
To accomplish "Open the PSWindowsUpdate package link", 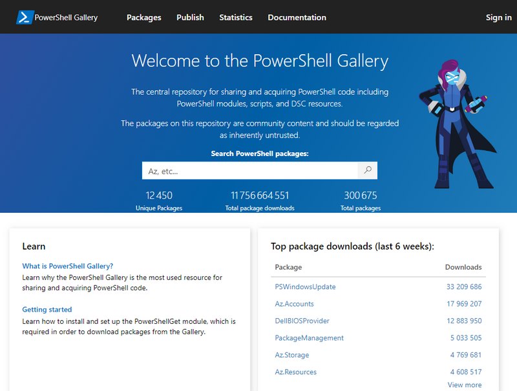I will 305,287.
